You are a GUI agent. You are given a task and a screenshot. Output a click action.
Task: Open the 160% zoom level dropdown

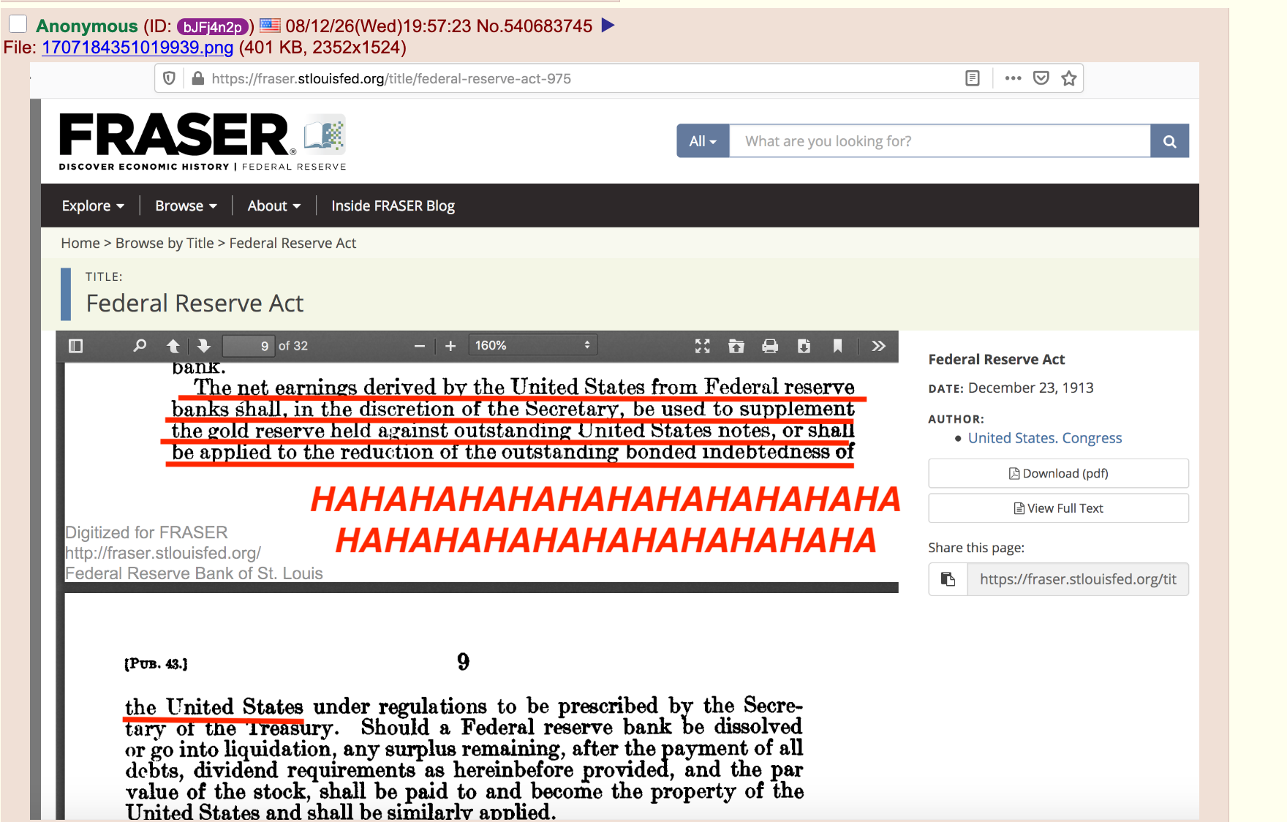532,345
